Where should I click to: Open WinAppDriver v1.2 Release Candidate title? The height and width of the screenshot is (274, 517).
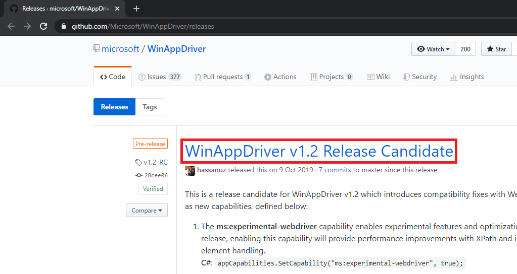point(319,151)
